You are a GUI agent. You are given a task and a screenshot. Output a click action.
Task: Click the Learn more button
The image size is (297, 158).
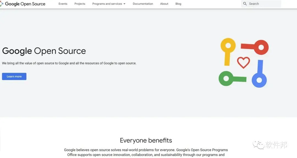(x=14, y=76)
